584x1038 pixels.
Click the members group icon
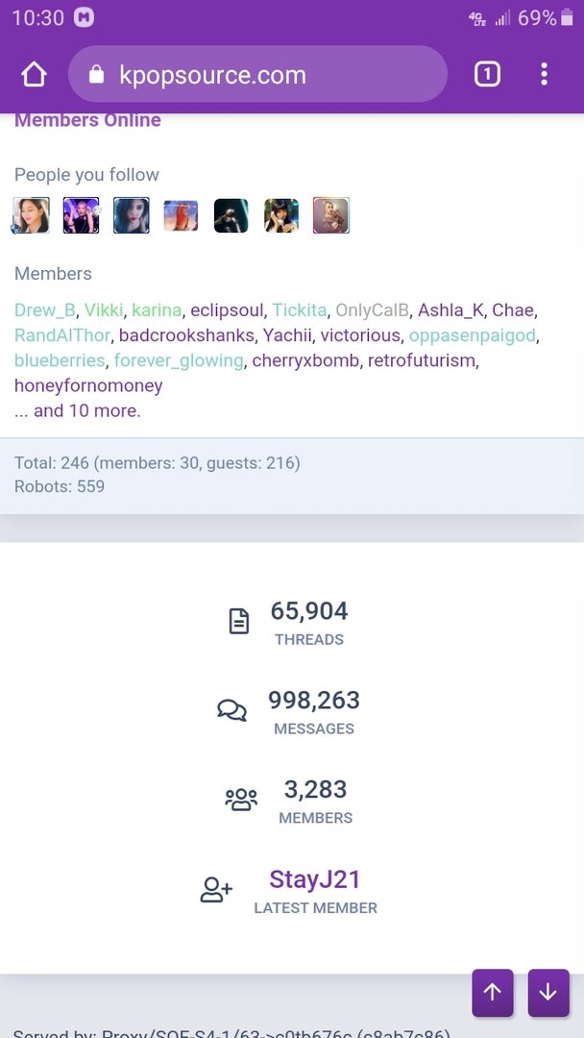pos(241,800)
